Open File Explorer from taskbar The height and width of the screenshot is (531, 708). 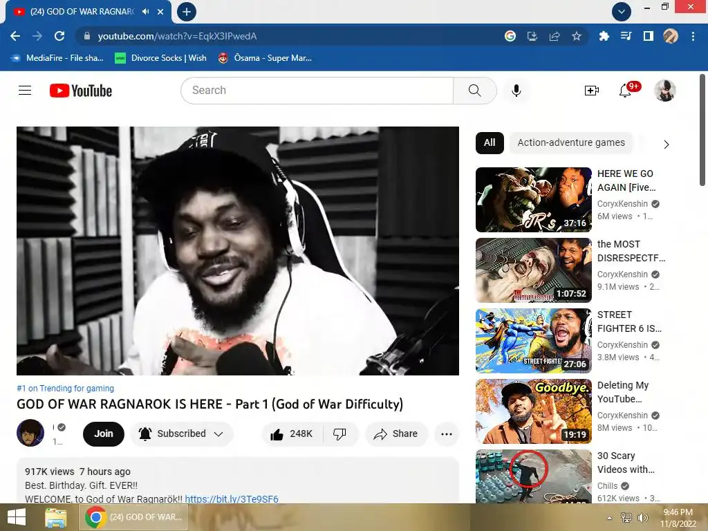pos(55,517)
